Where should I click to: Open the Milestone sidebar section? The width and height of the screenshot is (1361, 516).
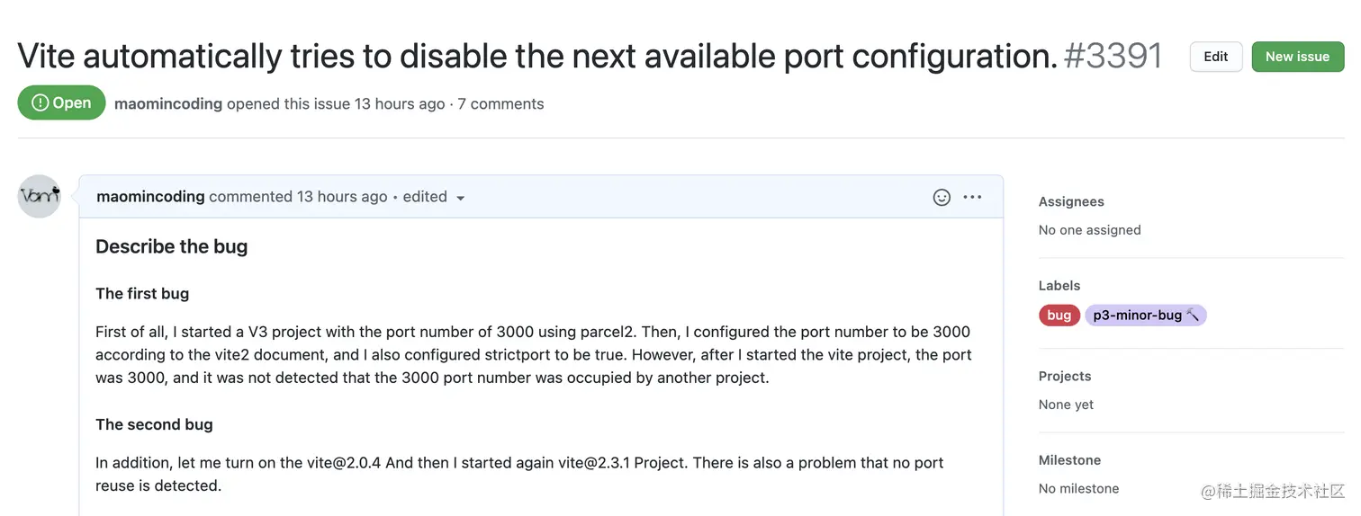coord(1069,460)
